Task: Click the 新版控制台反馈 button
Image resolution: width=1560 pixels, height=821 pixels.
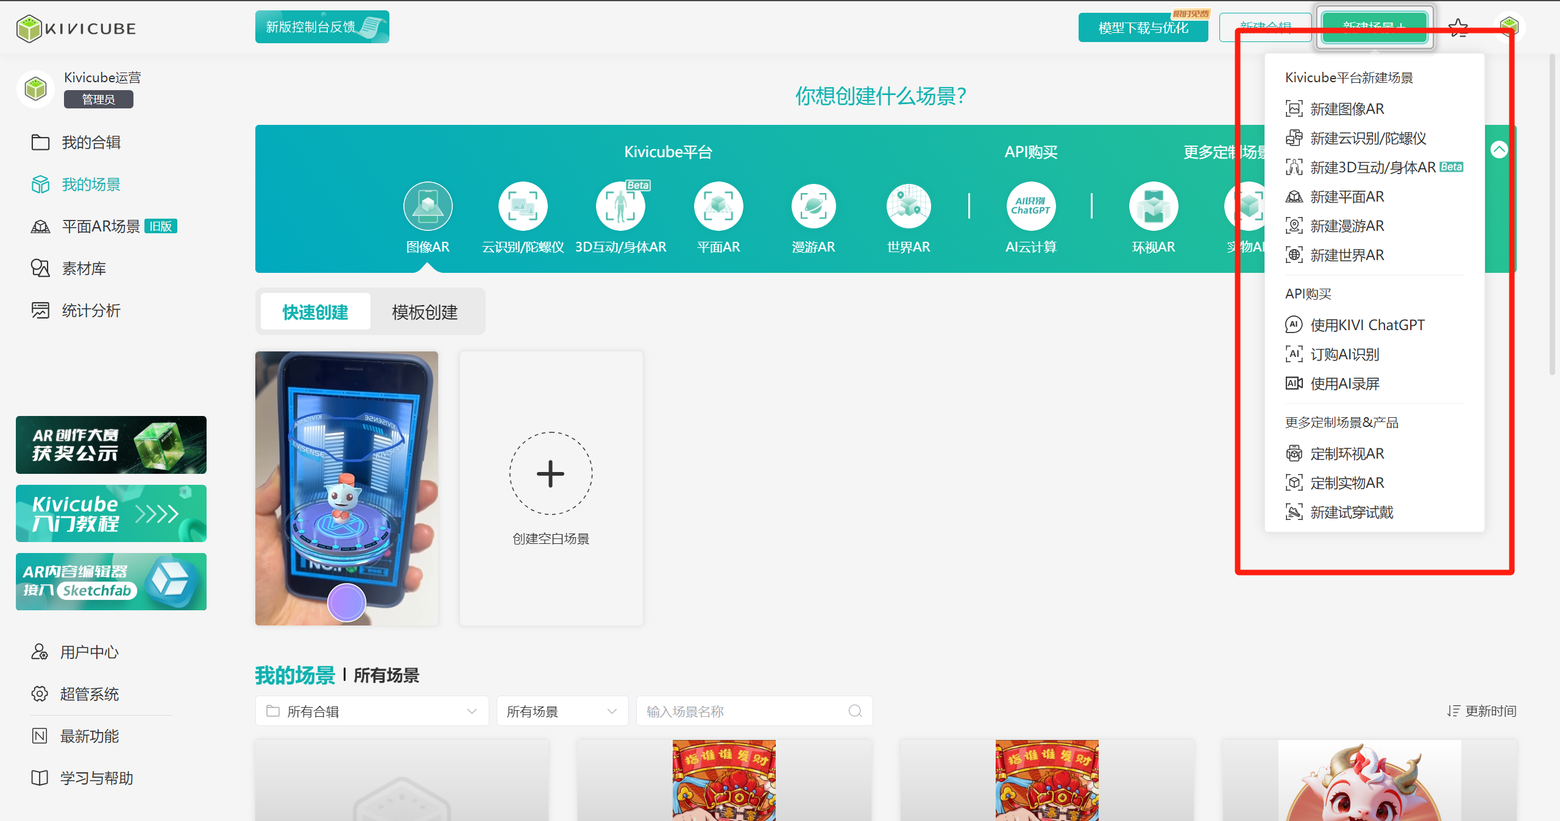Action: click(322, 27)
